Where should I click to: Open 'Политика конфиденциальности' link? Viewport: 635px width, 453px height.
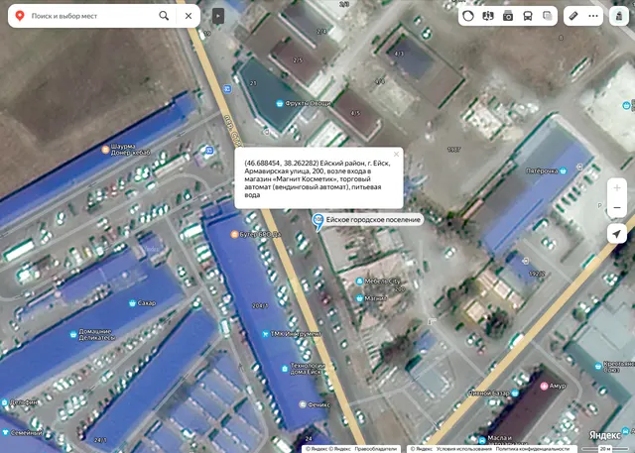click(533, 449)
